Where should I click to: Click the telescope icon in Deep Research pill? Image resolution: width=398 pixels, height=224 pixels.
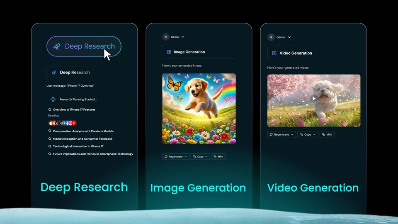(x=56, y=46)
